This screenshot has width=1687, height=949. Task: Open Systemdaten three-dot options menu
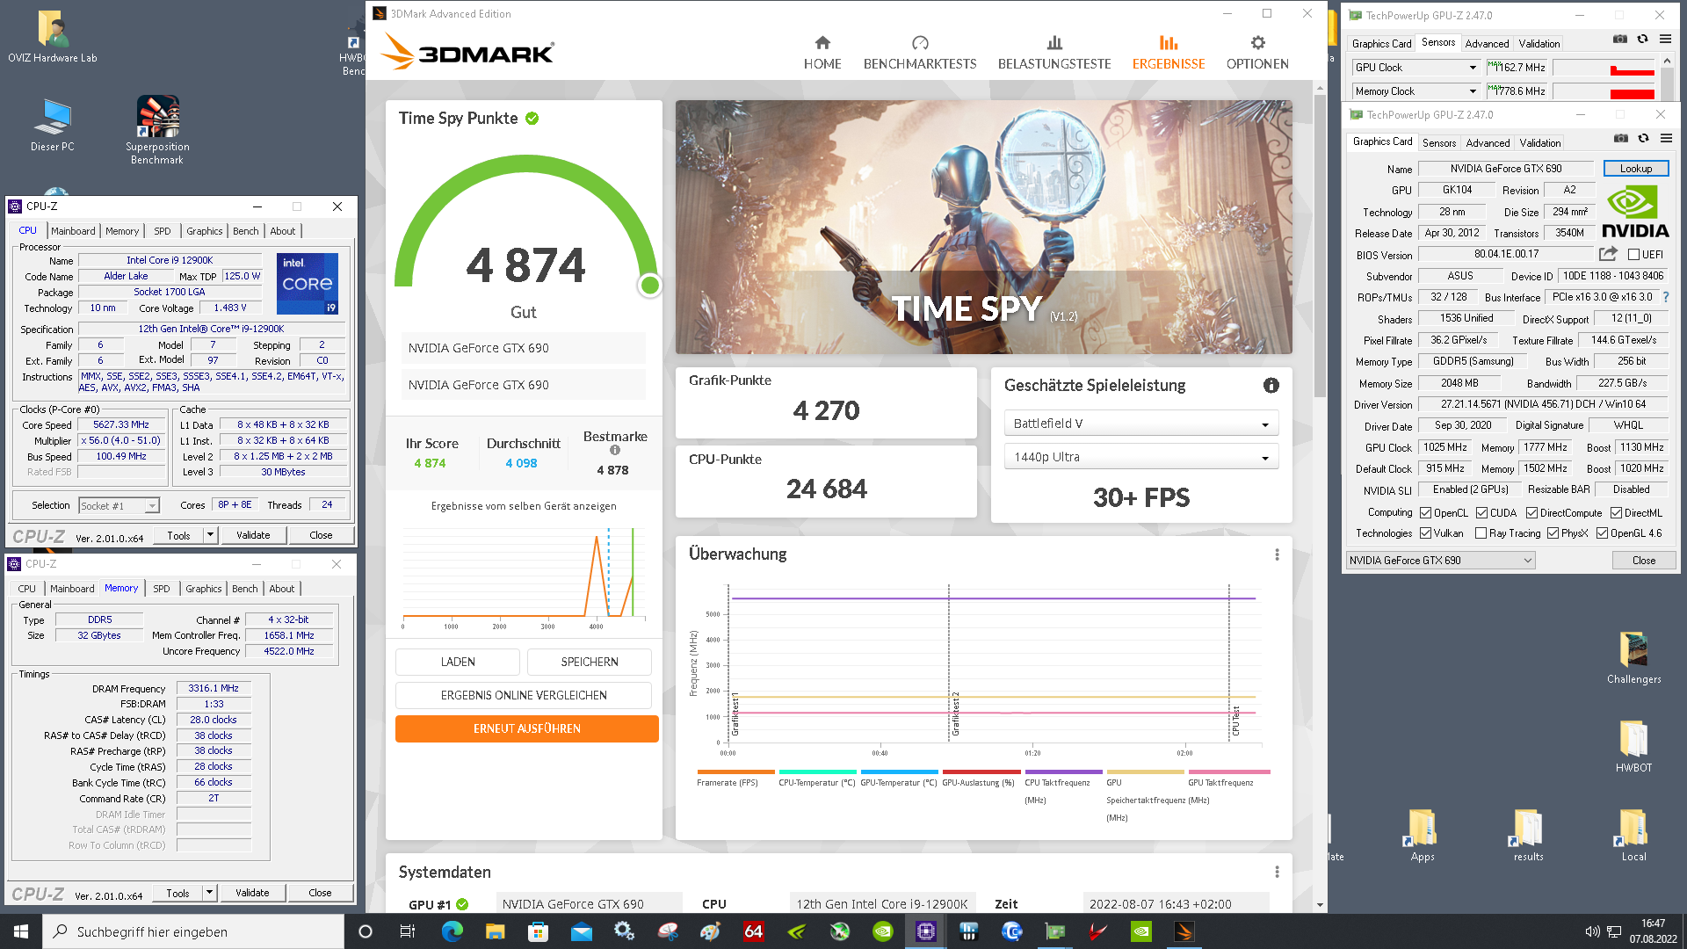click(x=1277, y=872)
